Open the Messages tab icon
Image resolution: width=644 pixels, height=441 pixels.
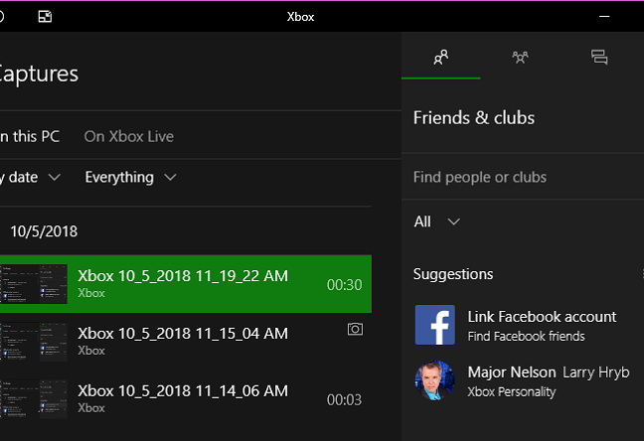[x=599, y=57]
